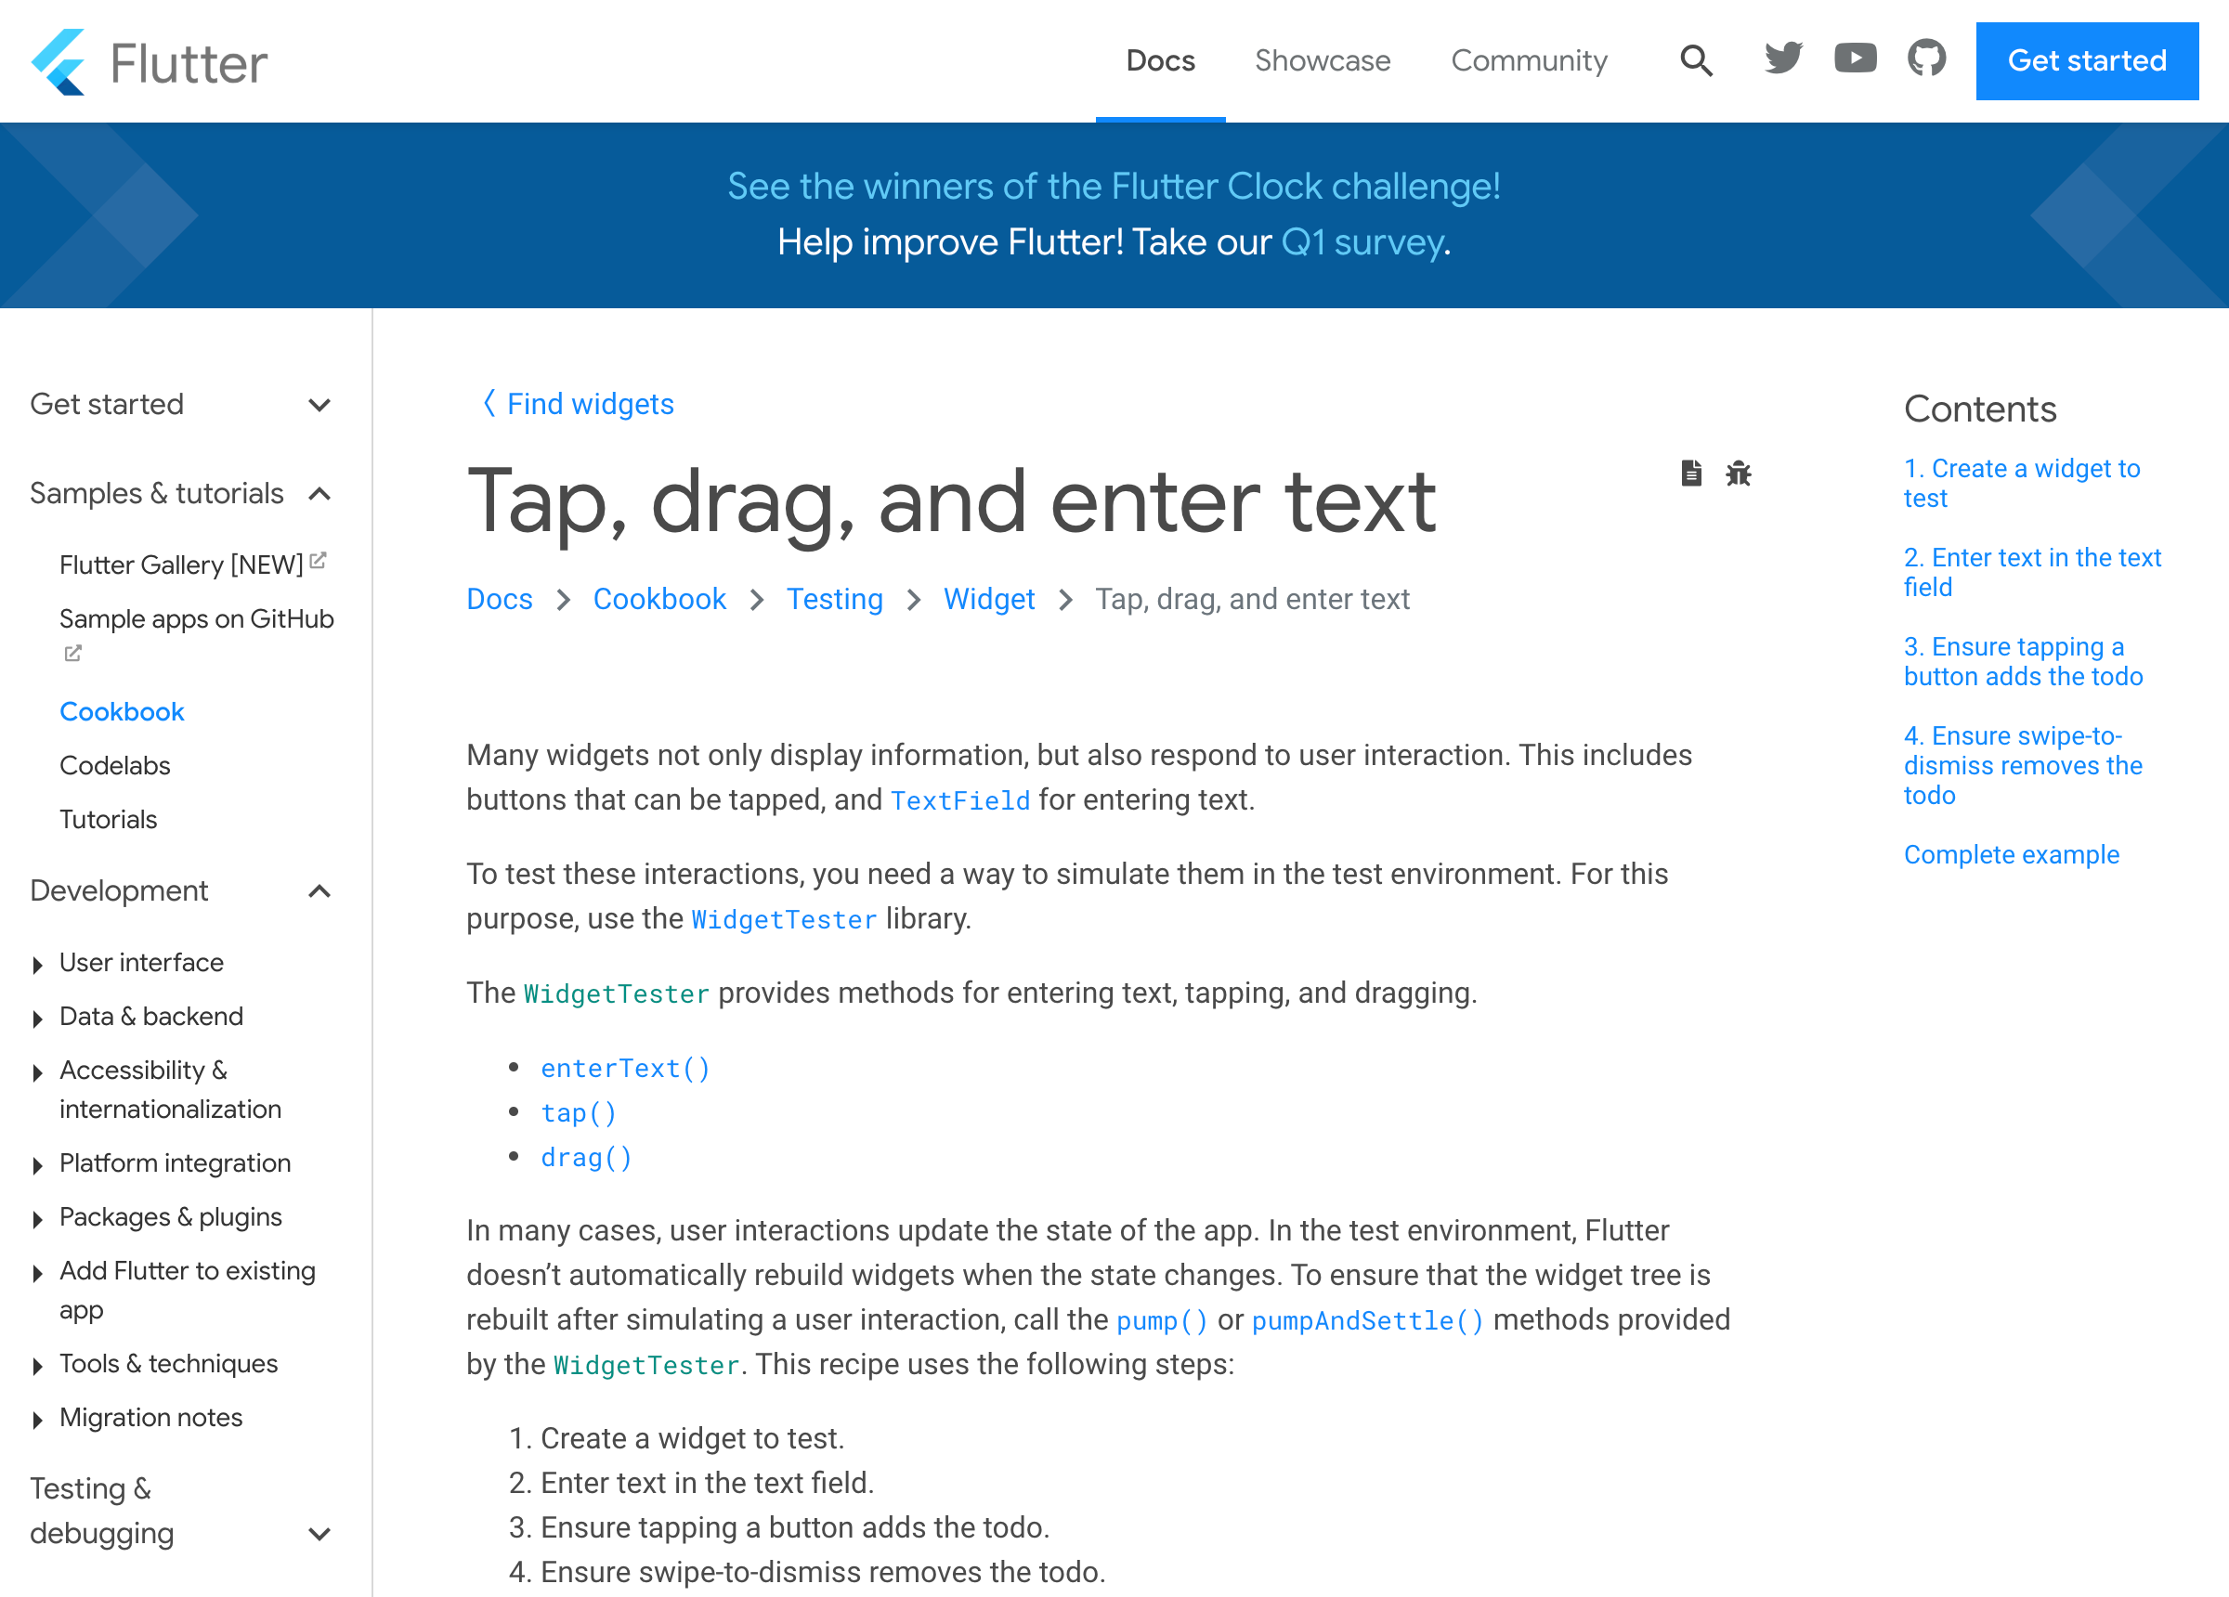Click the view page source document icon

(1690, 473)
